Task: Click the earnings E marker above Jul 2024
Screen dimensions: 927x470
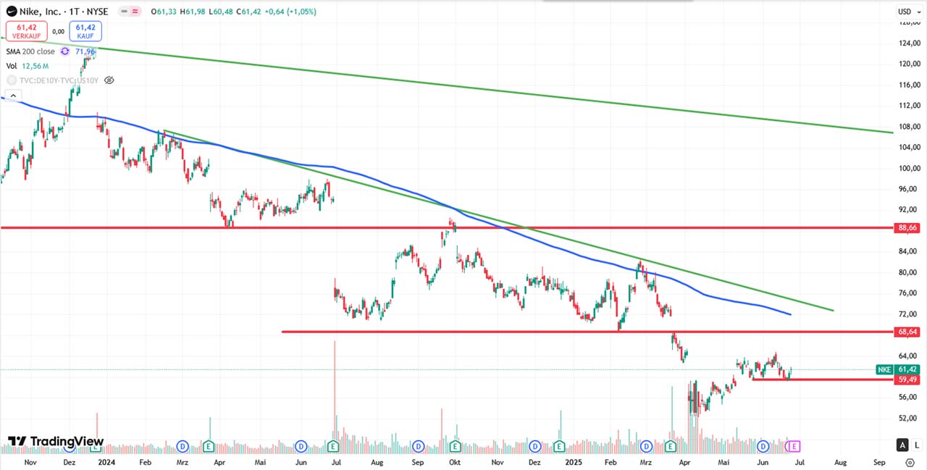Action: tap(333, 445)
